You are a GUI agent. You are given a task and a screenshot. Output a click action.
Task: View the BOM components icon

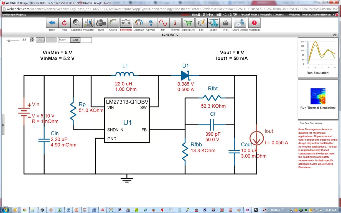pyautogui.click(x=101, y=23)
